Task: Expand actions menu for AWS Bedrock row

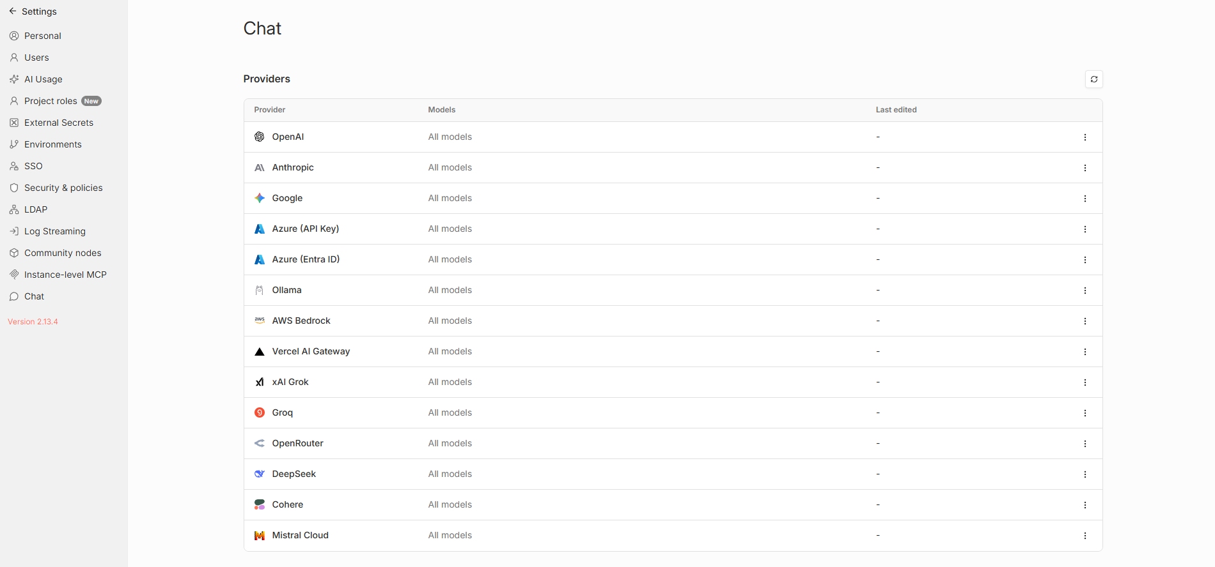Action: click(1085, 321)
